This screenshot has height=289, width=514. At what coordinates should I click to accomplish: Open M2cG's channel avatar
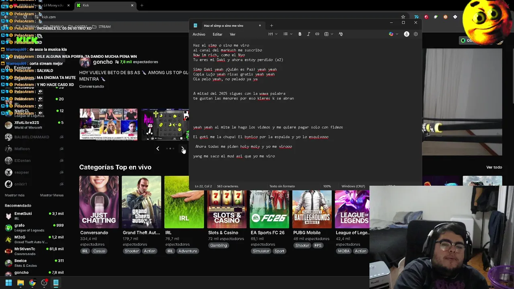(x=8, y=239)
